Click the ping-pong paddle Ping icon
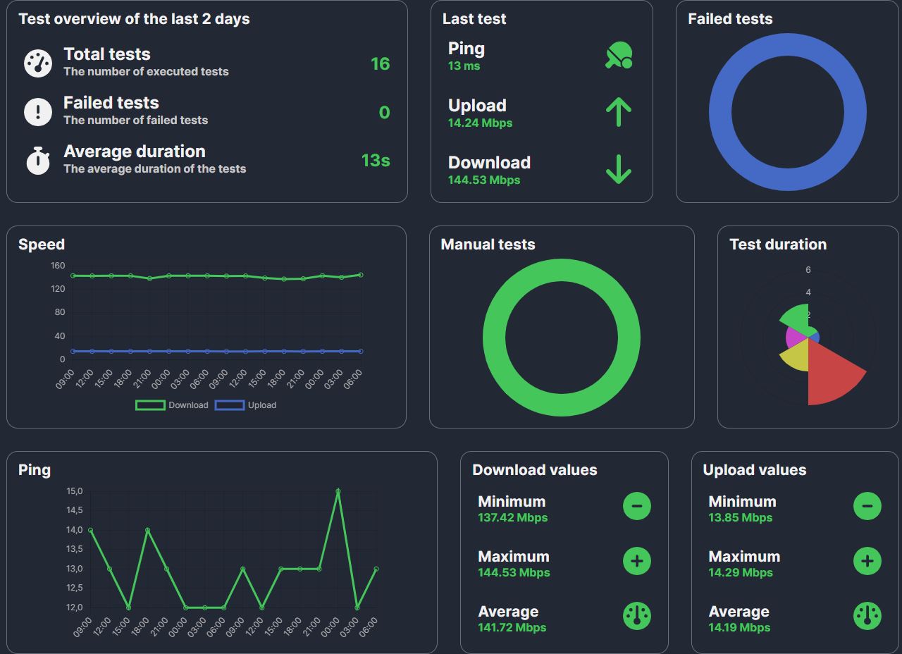Image resolution: width=902 pixels, height=654 pixels. (618, 56)
